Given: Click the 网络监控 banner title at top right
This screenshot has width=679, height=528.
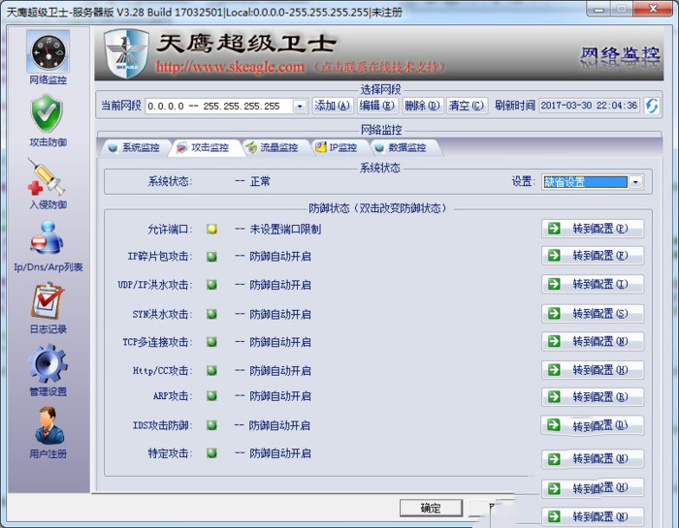Looking at the screenshot, I should [620, 54].
